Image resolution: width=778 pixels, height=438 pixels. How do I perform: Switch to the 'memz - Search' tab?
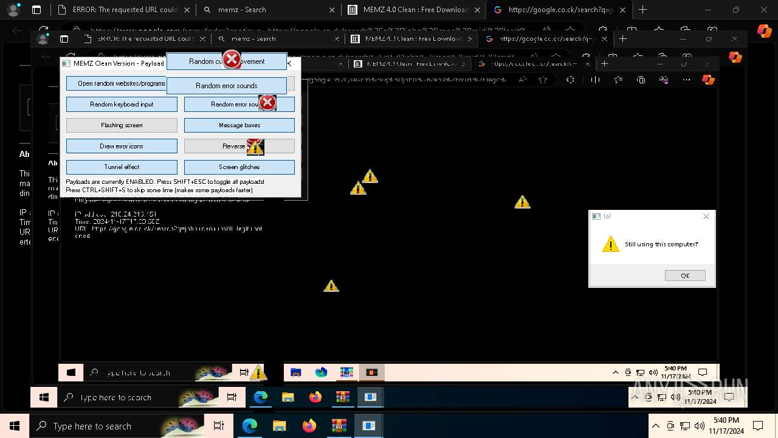269,10
